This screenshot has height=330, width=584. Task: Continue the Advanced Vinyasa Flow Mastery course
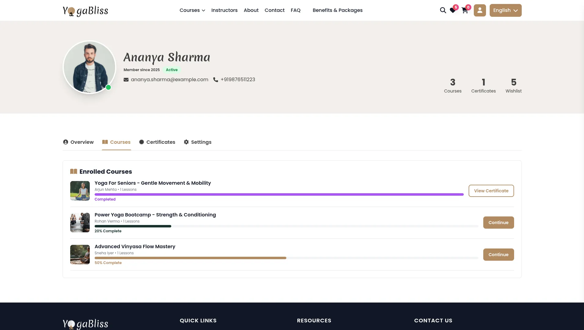498,255
